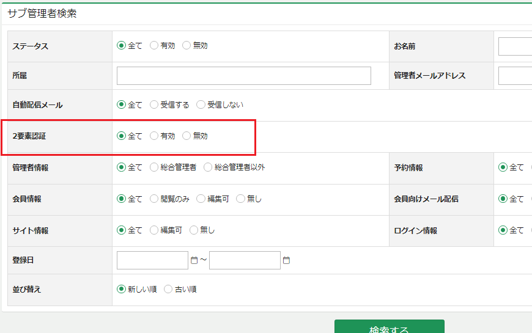Select 全て for 会員情報

(121, 199)
